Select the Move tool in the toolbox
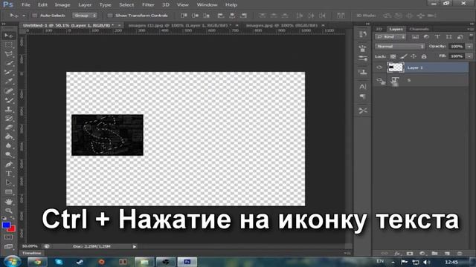 [9, 36]
